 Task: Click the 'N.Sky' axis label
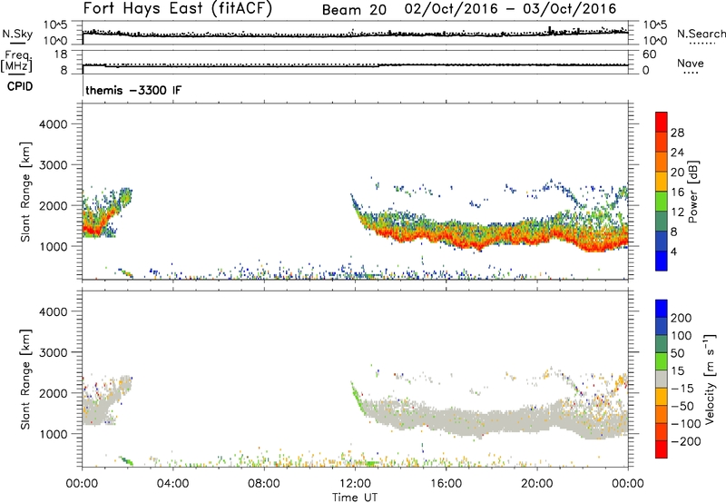[x=17, y=34]
